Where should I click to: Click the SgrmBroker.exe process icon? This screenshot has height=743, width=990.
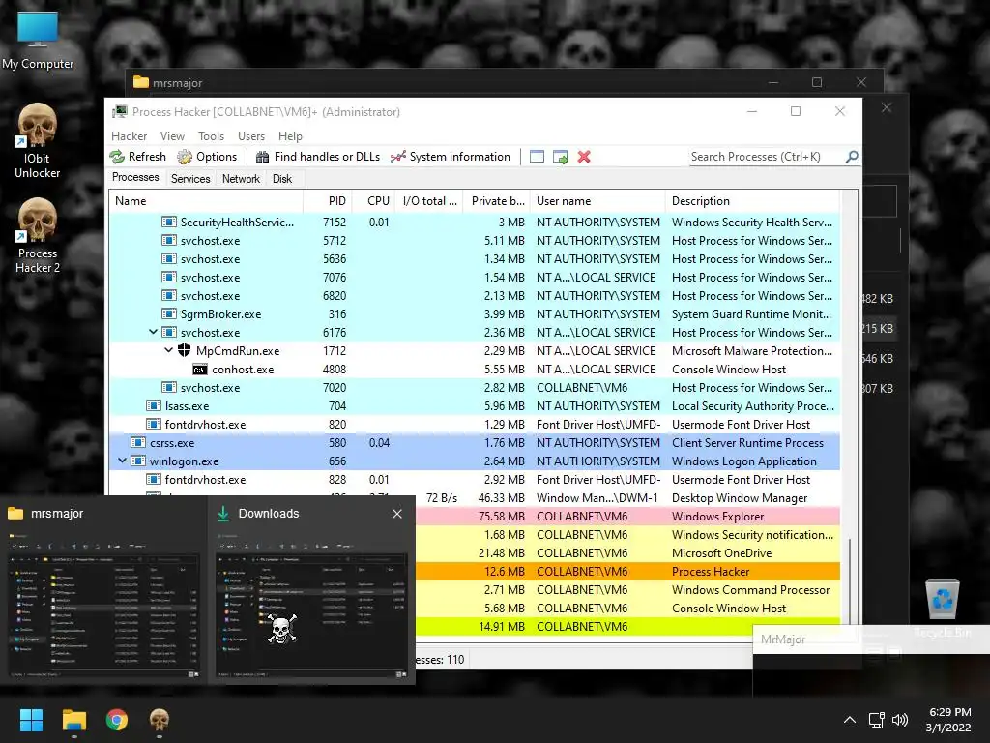168,314
